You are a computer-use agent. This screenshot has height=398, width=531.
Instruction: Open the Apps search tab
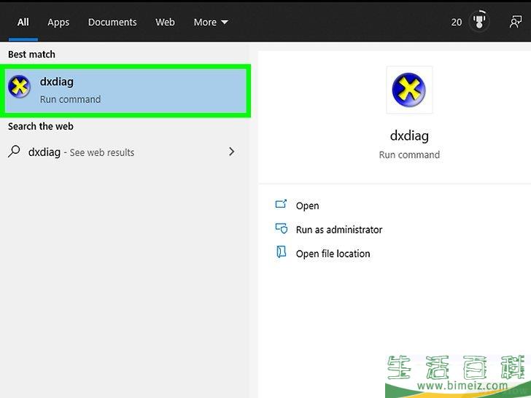pyautogui.click(x=58, y=23)
